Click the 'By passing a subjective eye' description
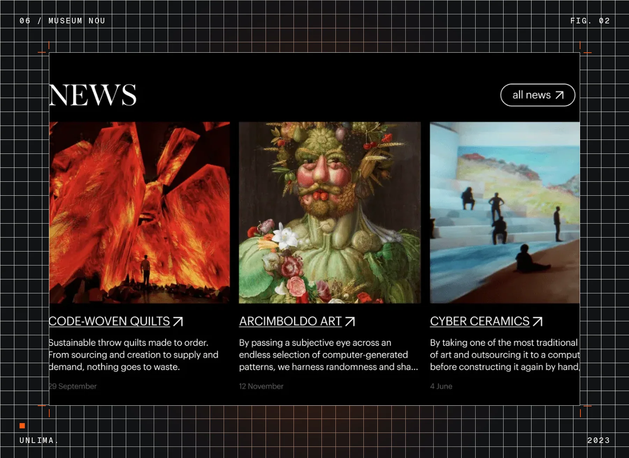Image resolution: width=629 pixels, height=458 pixels. pyautogui.click(x=328, y=355)
